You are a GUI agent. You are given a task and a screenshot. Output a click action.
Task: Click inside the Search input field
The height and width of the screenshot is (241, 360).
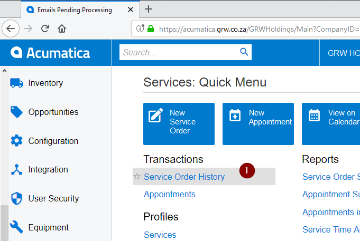click(x=179, y=52)
